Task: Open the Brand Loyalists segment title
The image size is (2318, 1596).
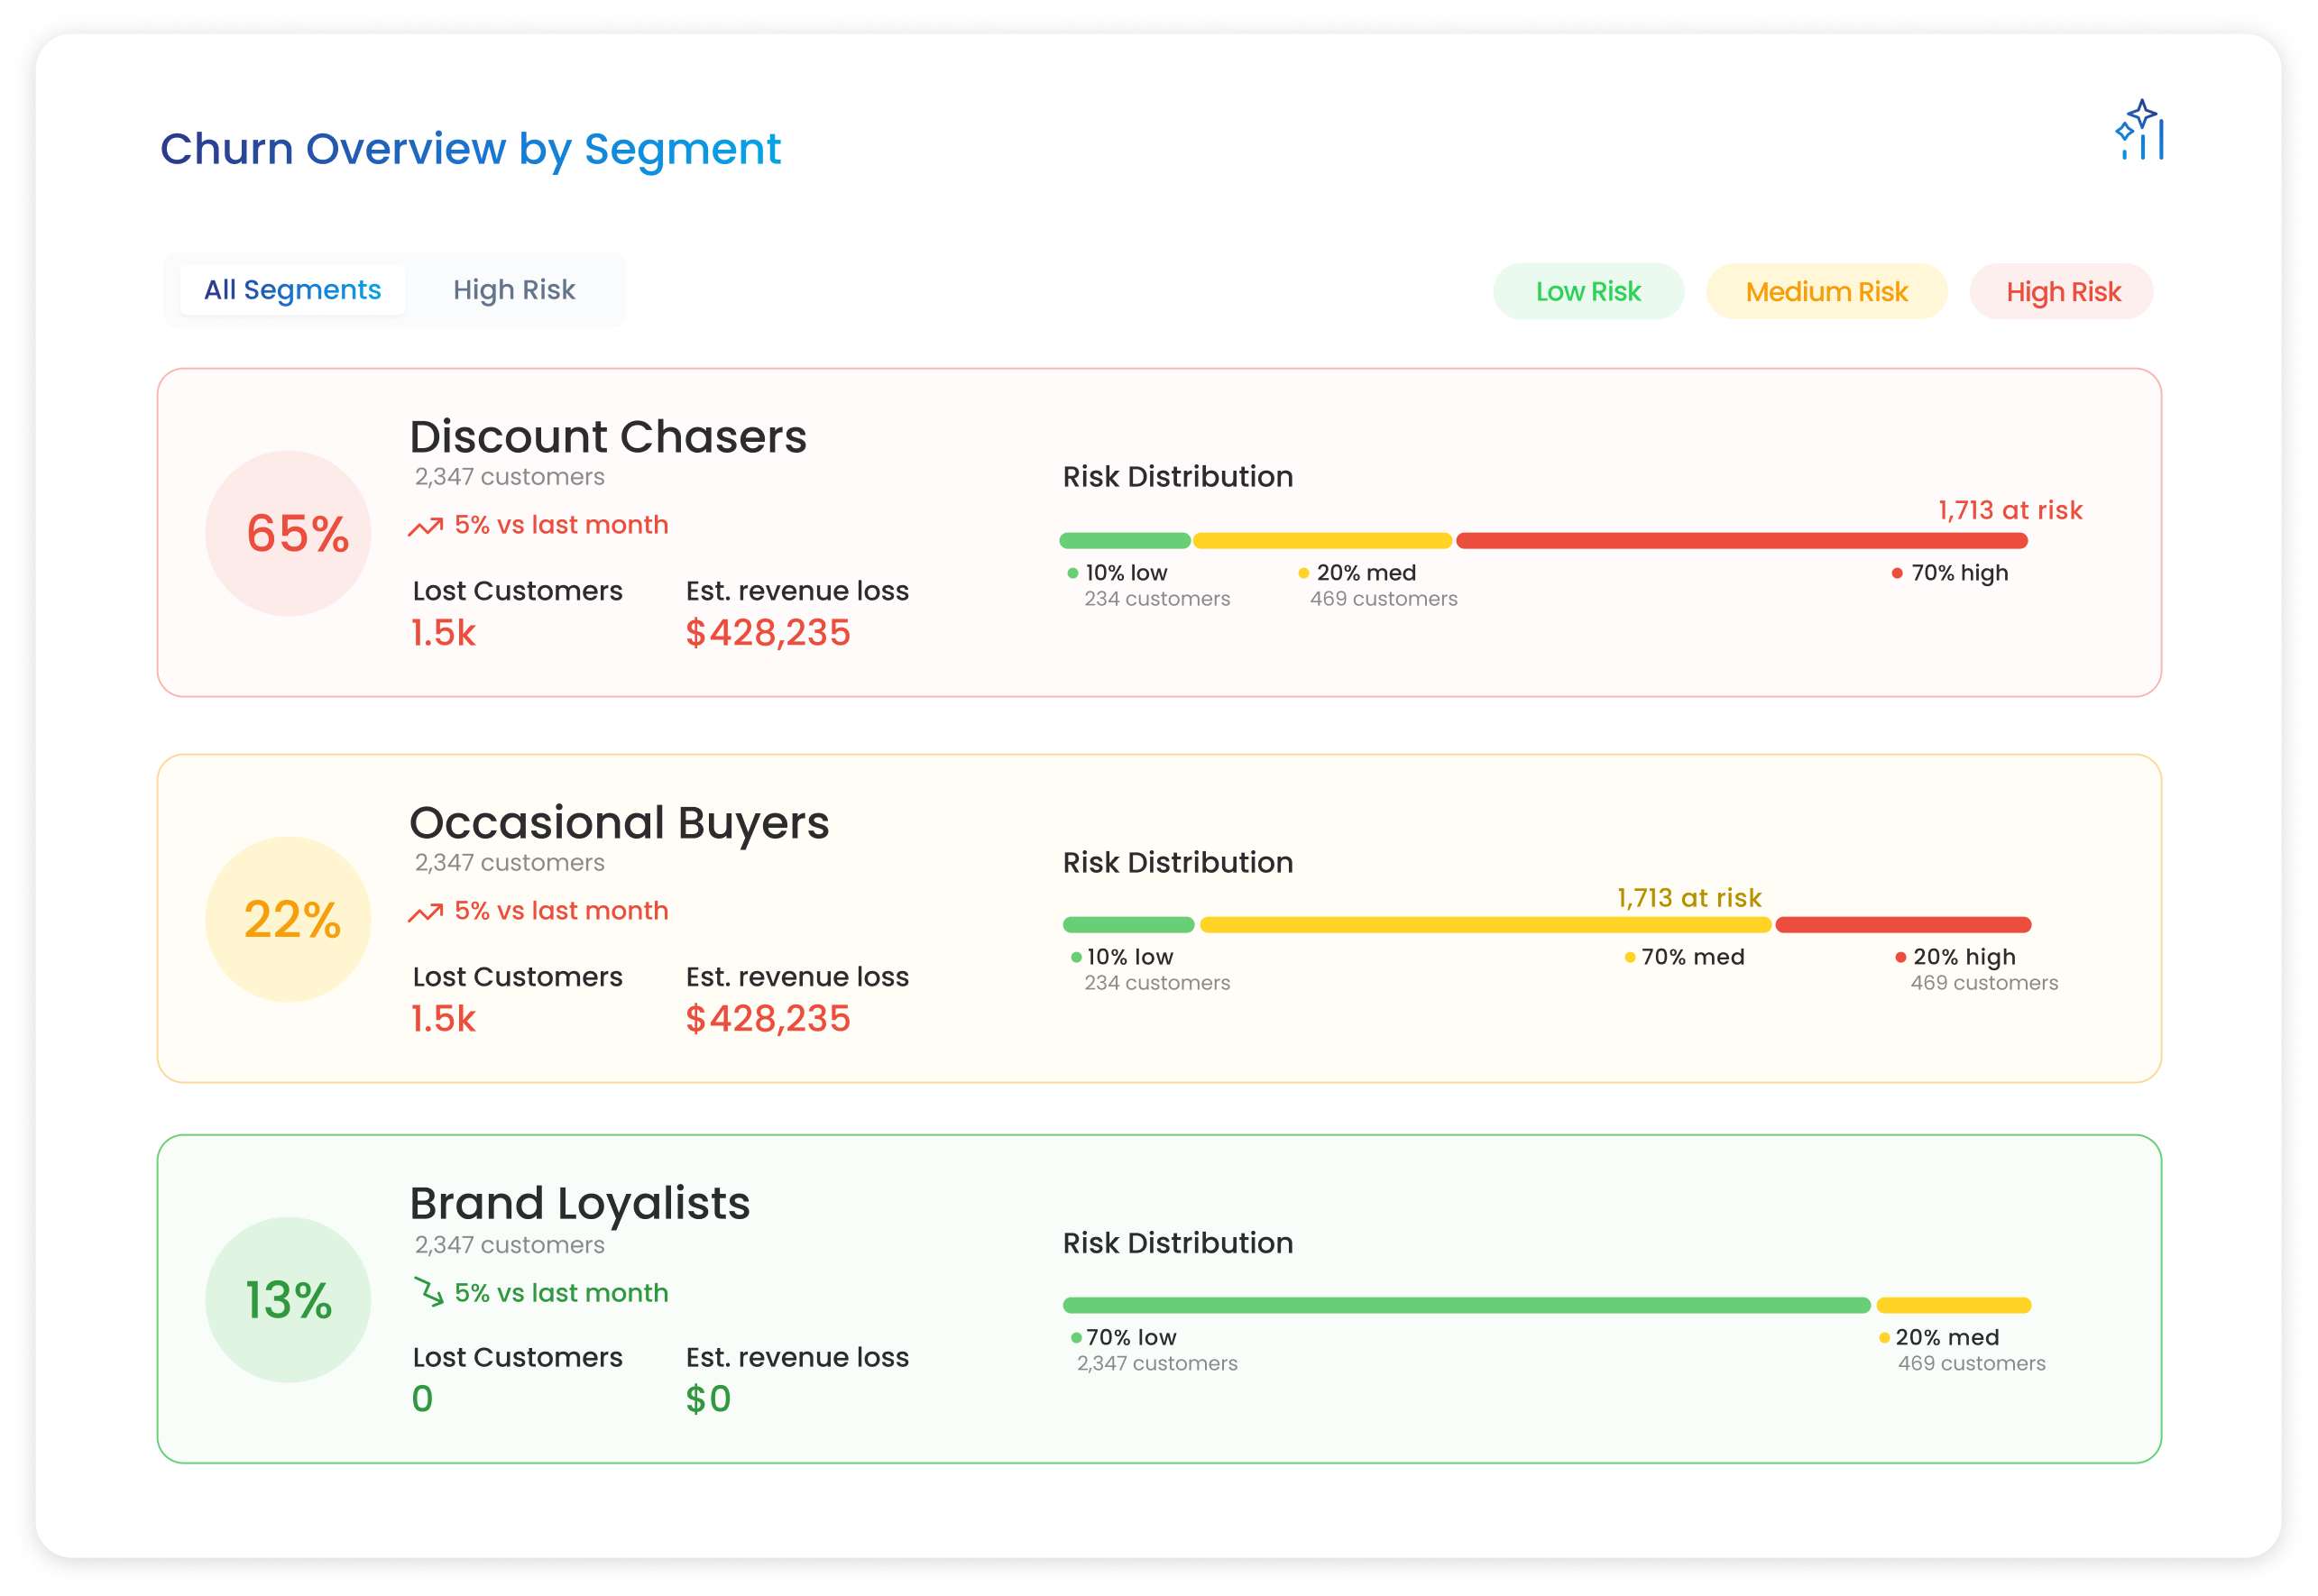Action: [x=580, y=1203]
